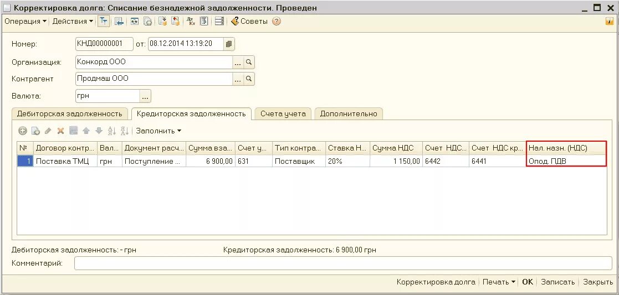Expand the Заполнить dropdown

[x=158, y=131]
